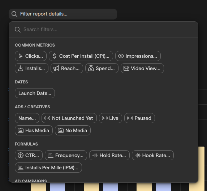Toggle the No Media filter
The width and height of the screenshot is (207, 191).
tap(73, 130)
